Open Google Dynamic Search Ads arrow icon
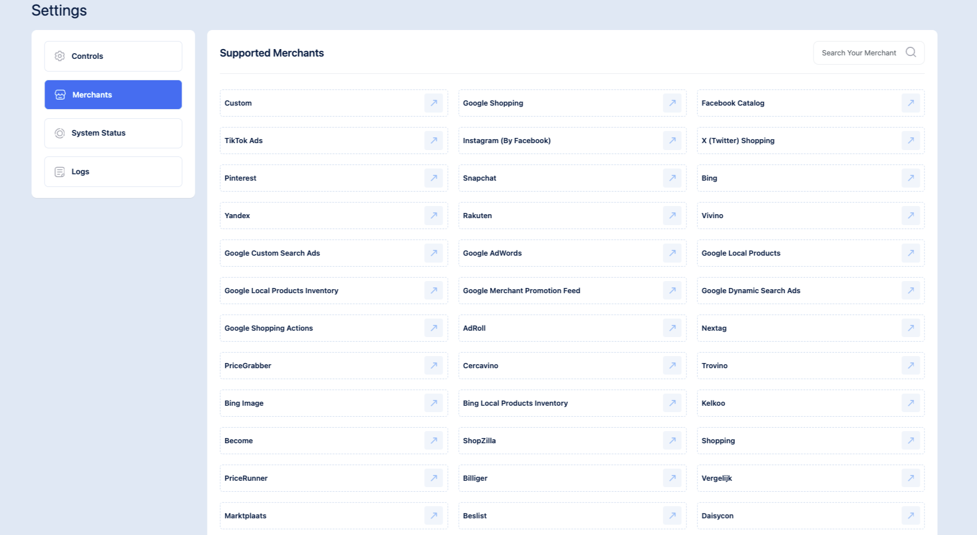Image resolution: width=977 pixels, height=535 pixels. point(911,290)
